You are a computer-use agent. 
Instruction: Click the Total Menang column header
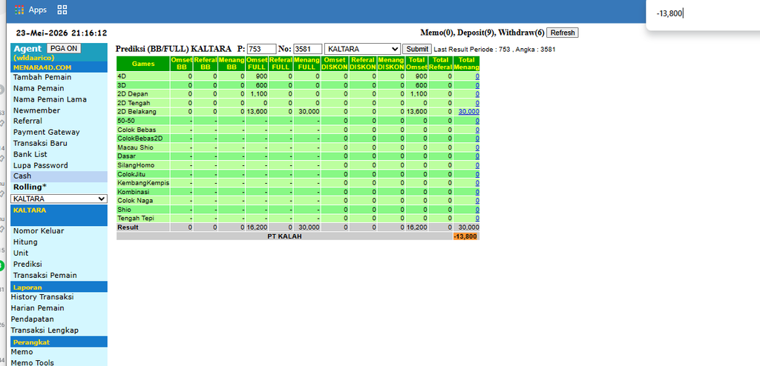point(466,64)
